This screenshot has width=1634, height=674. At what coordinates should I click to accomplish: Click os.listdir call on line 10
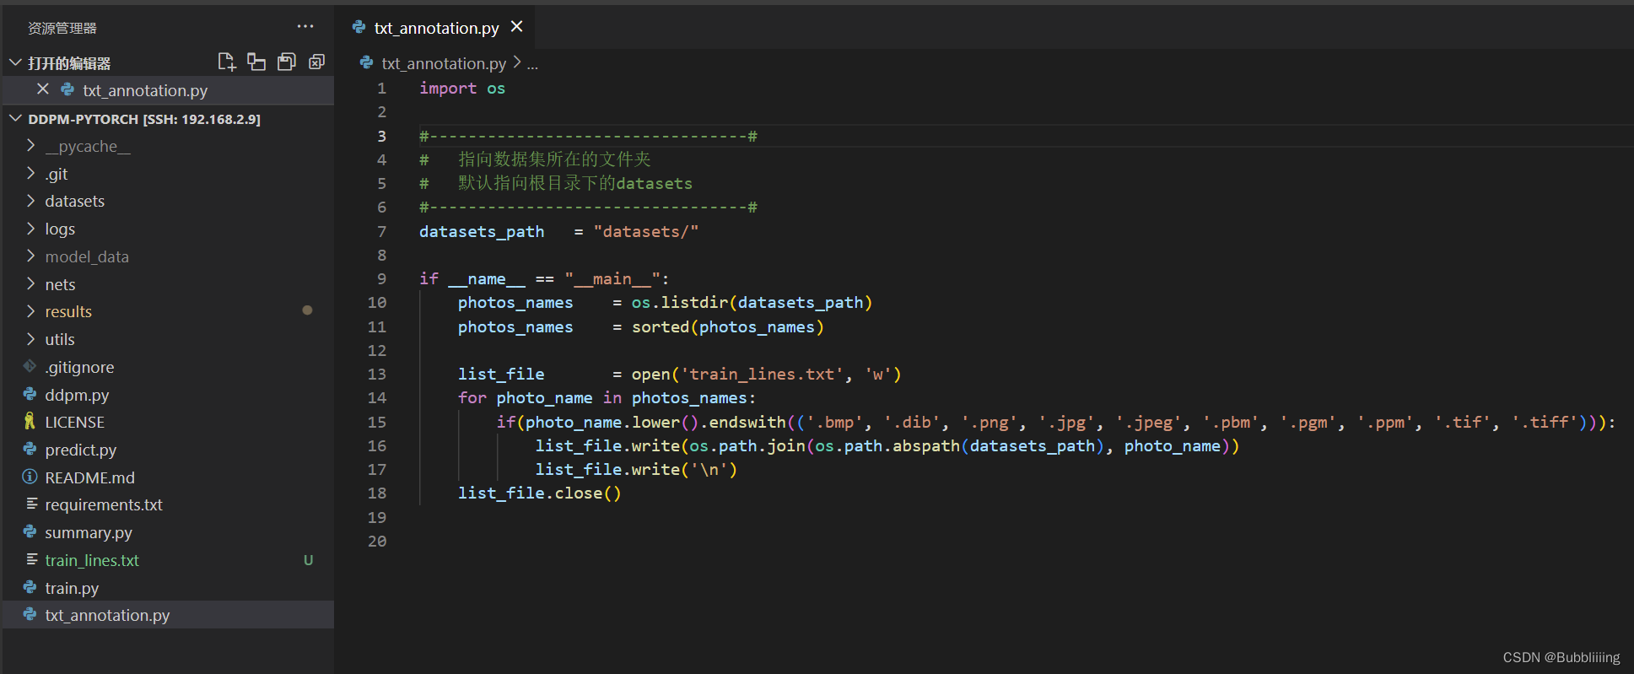pyautogui.click(x=752, y=302)
